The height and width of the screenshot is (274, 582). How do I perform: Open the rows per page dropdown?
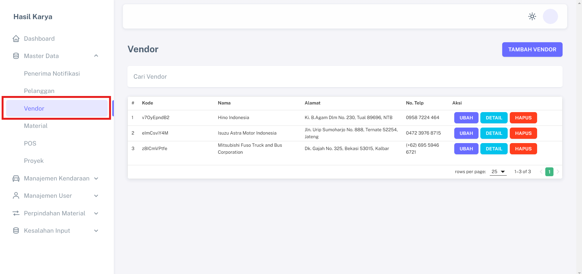(x=498, y=172)
